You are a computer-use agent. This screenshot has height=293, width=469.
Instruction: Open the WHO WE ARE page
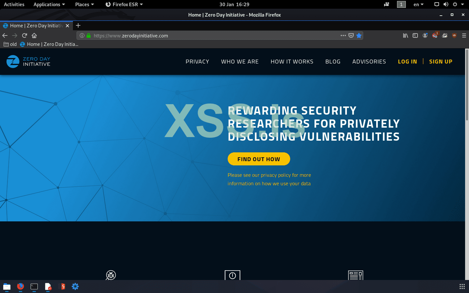240,62
